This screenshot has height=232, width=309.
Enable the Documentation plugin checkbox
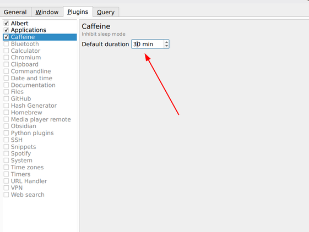[x=6, y=85]
